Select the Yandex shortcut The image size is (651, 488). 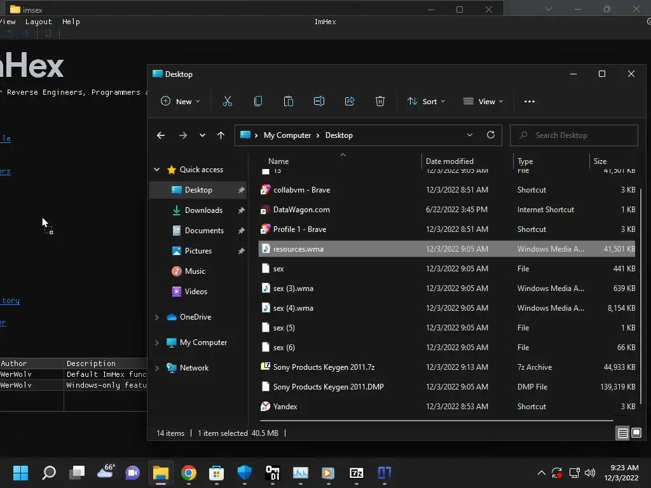pyautogui.click(x=447, y=407)
